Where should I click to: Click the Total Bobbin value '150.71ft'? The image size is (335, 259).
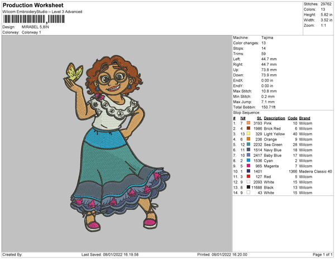[269, 107]
